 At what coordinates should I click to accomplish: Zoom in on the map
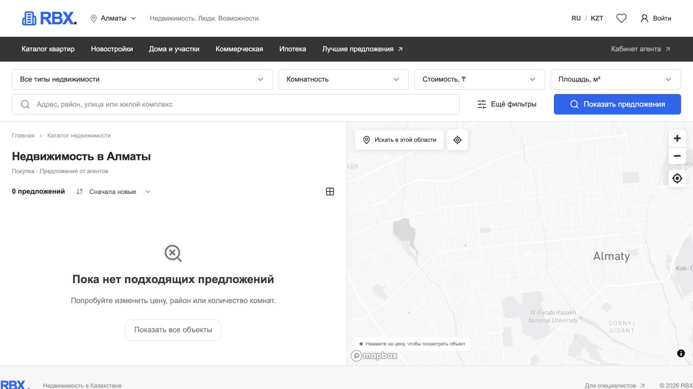[677, 138]
